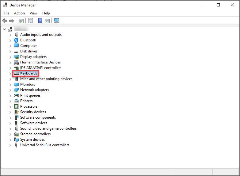Click the Keyboards keyboard icon
The height and width of the screenshot is (176, 240).
click(16, 73)
